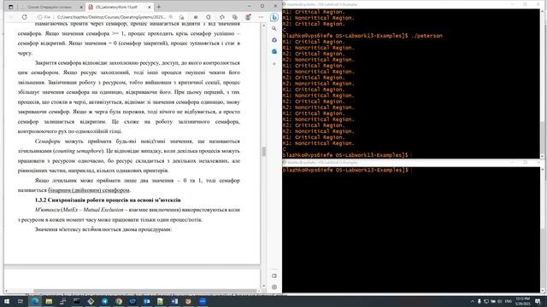Click the heading 1.3.2 in the PDF

[x=108, y=200]
